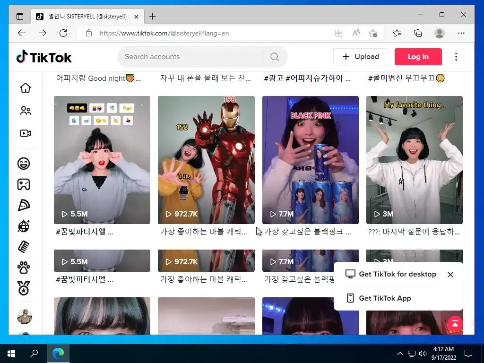Open the tab actions menu

[x=20, y=17]
